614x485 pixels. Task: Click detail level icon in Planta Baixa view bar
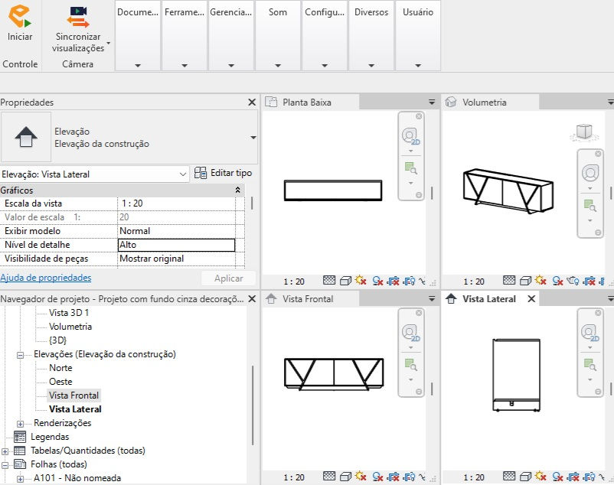tap(329, 280)
